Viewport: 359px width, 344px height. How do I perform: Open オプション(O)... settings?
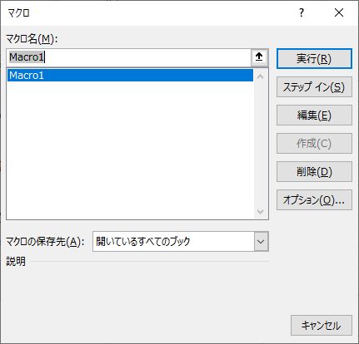[x=314, y=200]
